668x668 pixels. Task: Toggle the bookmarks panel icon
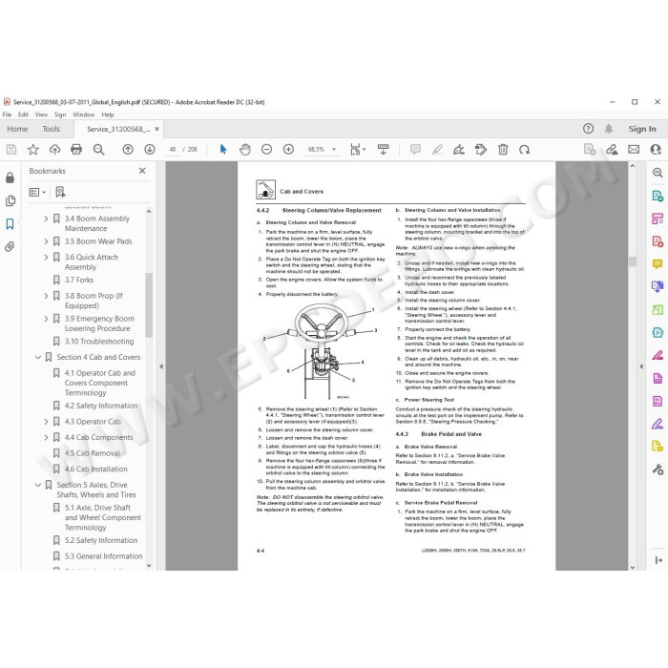tap(10, 223)
